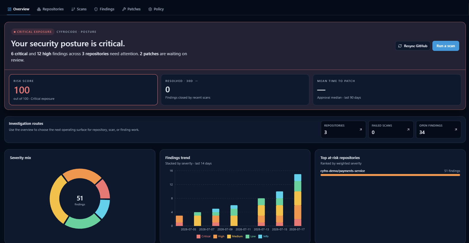Click the arrow icon on Failed Scans card

[x=408, y=130]
